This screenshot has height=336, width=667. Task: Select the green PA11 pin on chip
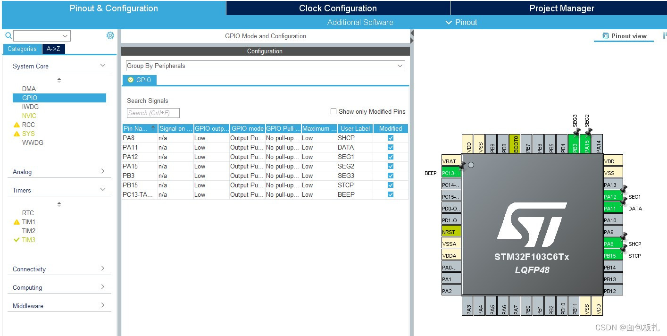pyautogui.click(x=613, y=209)
